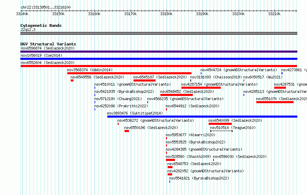Image resolution: width=307 pixels, height=195 pixels.
Task: Click the small red nsv6549556 variant bar
Action: (72, 80)
